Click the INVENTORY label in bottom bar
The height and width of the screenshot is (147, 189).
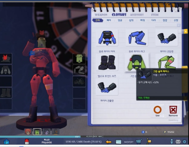pos(129,142)
